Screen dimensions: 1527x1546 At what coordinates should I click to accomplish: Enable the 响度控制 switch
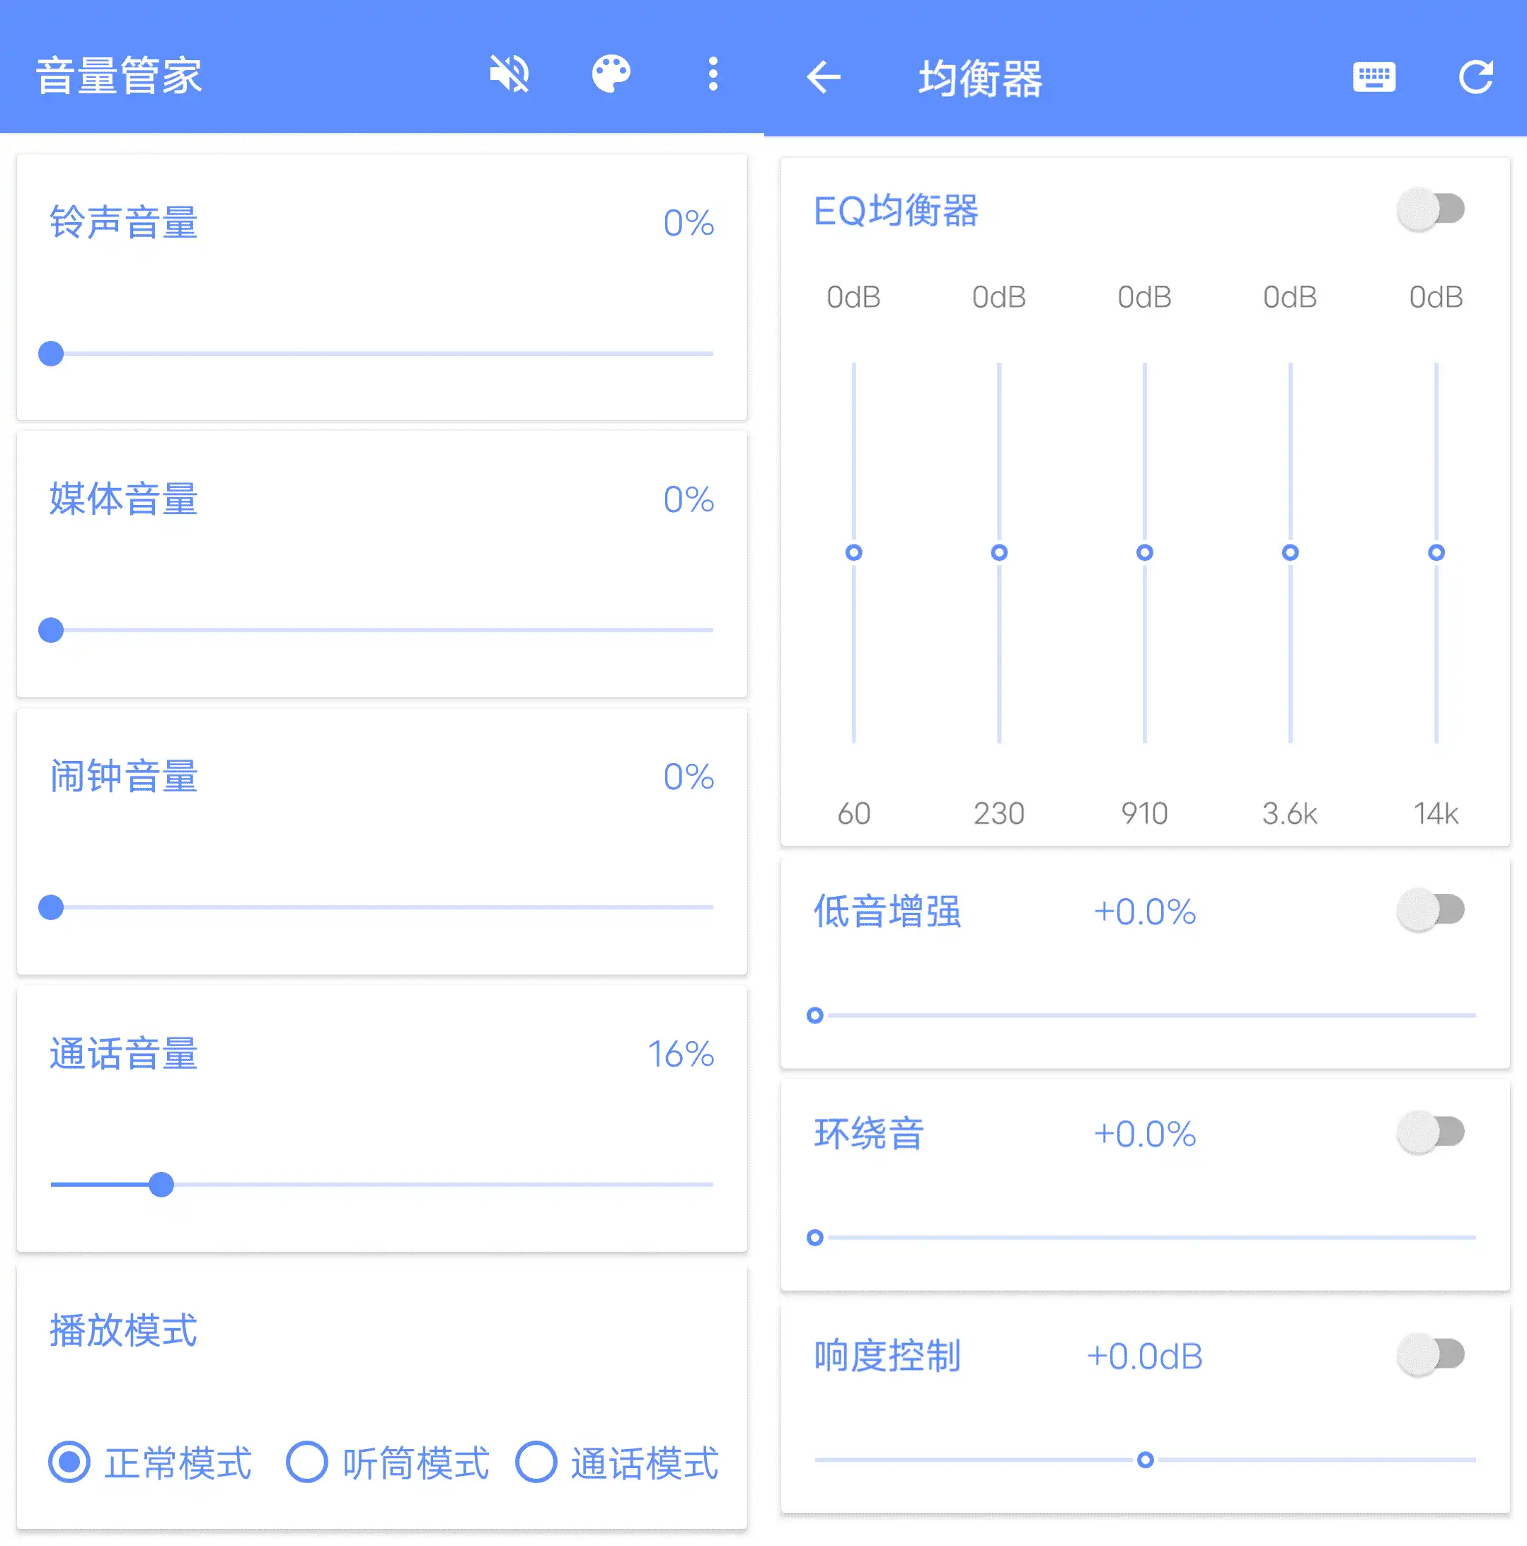1431,1355
